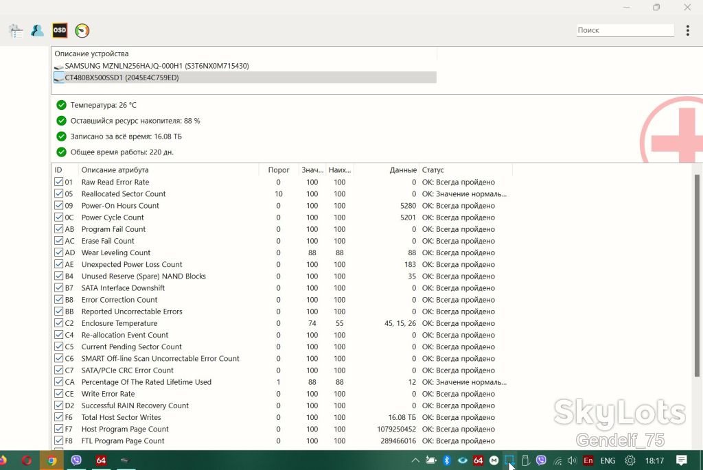Toggle the Wear Leveling Count checkbox
This screenshot has height=470, width=703.
click(x=59, y=252)
